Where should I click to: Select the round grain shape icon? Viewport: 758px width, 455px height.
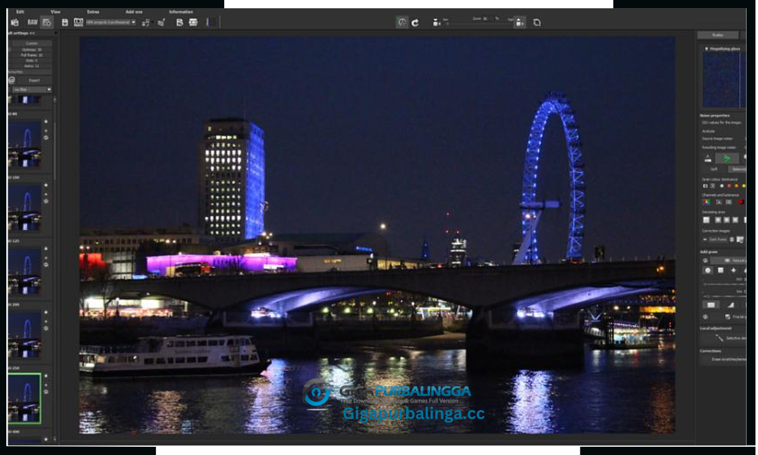(x=707, y=270)
